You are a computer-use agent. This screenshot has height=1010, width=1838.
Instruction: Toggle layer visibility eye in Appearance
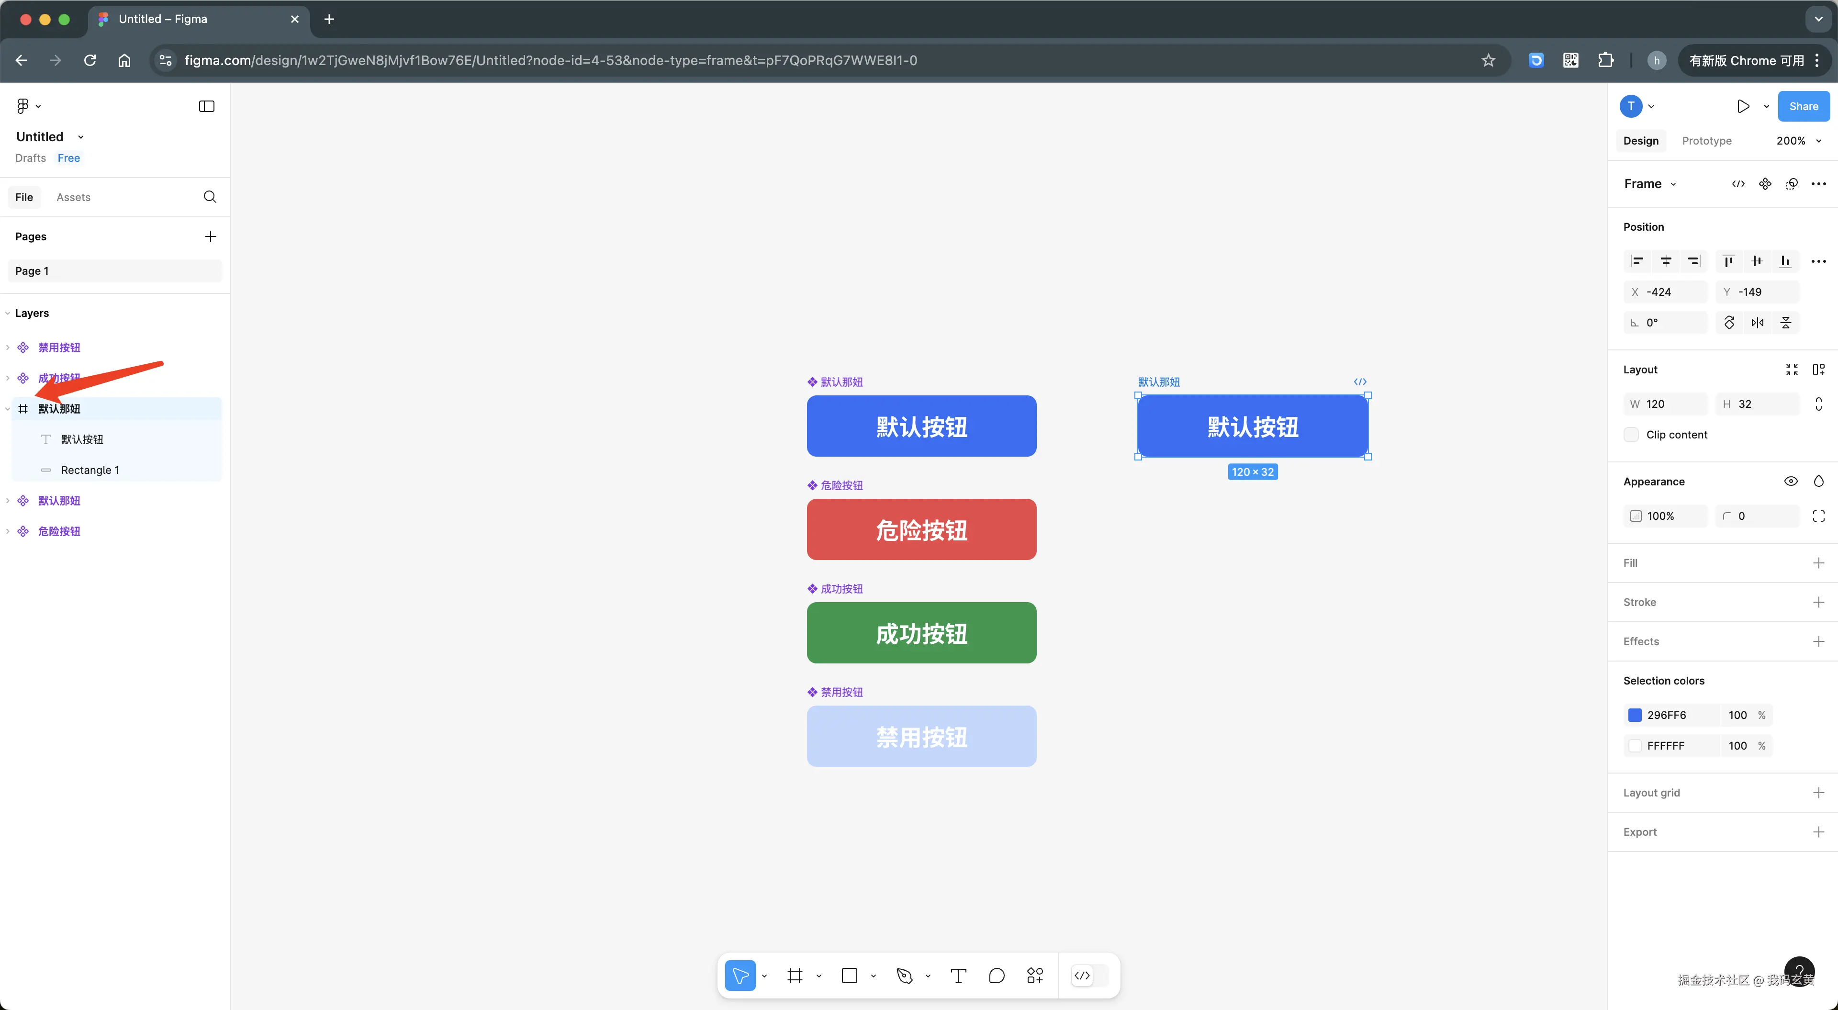pyautogui.click(x=1790, y=481)
